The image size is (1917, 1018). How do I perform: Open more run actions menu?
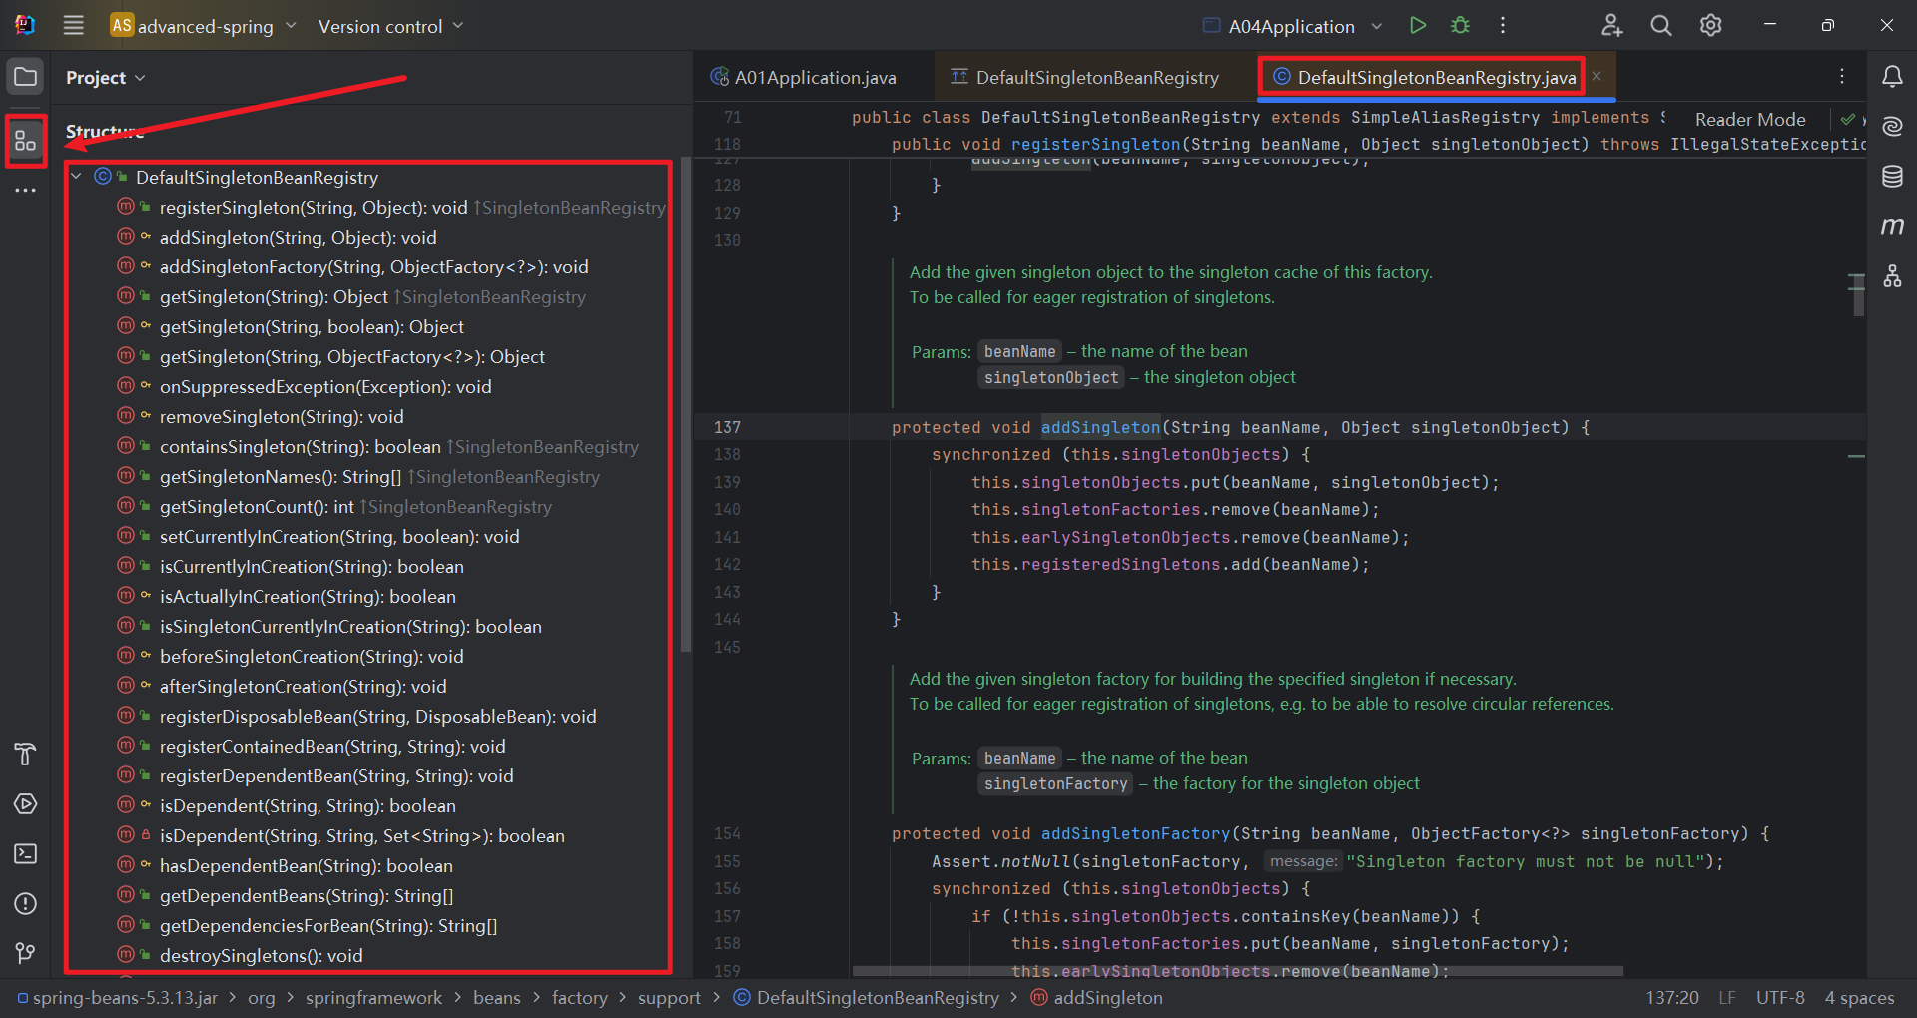point(1503,26)
